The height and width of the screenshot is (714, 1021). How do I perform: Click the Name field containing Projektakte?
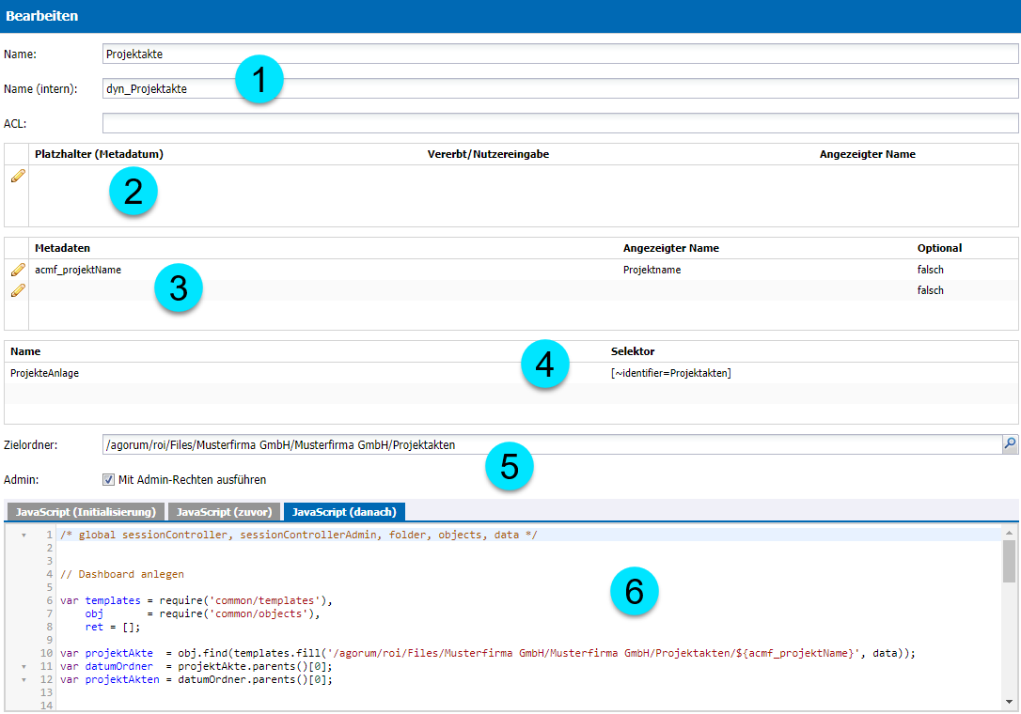pyautogui.click(x=560, y=54)
